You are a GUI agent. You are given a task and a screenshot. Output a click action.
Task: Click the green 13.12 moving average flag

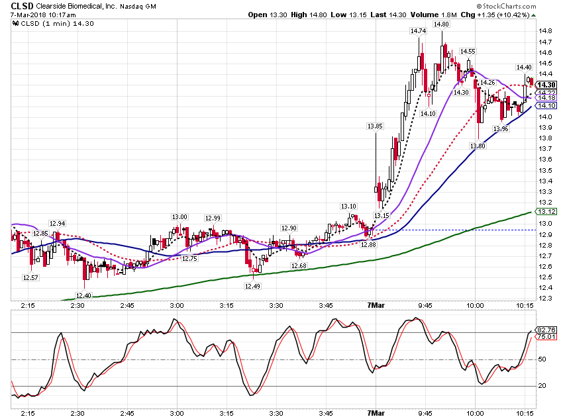pyautogui.click(x=546, y=211)
